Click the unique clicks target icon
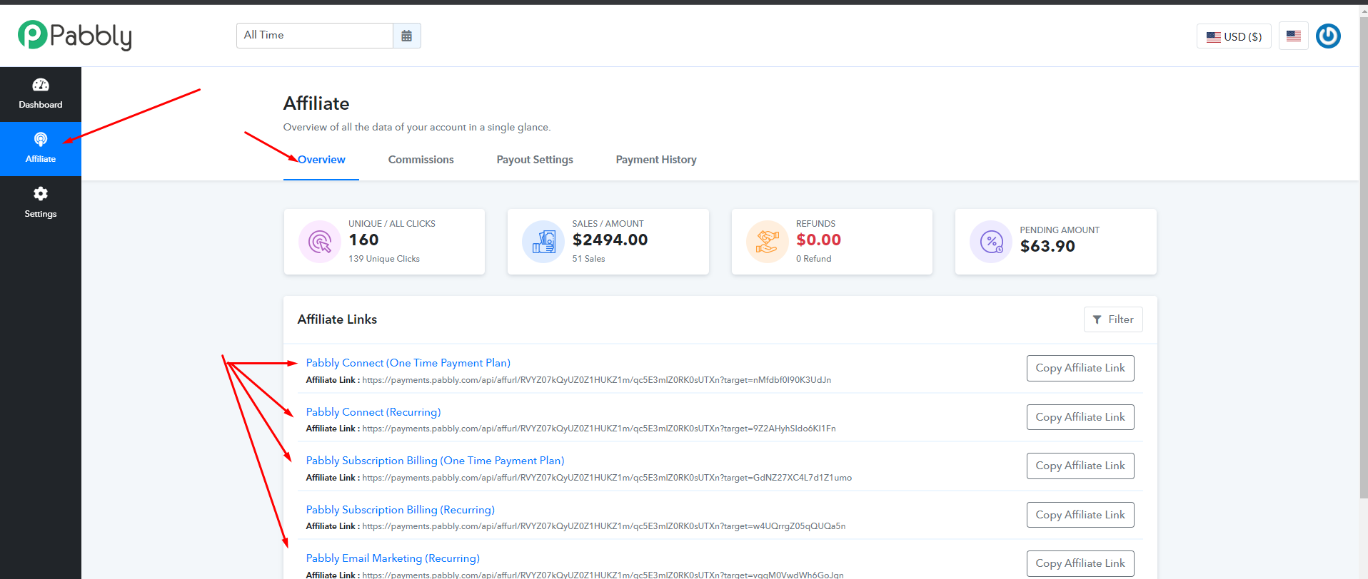This screenshot has height=579, width=1368. tap(320, 242)
